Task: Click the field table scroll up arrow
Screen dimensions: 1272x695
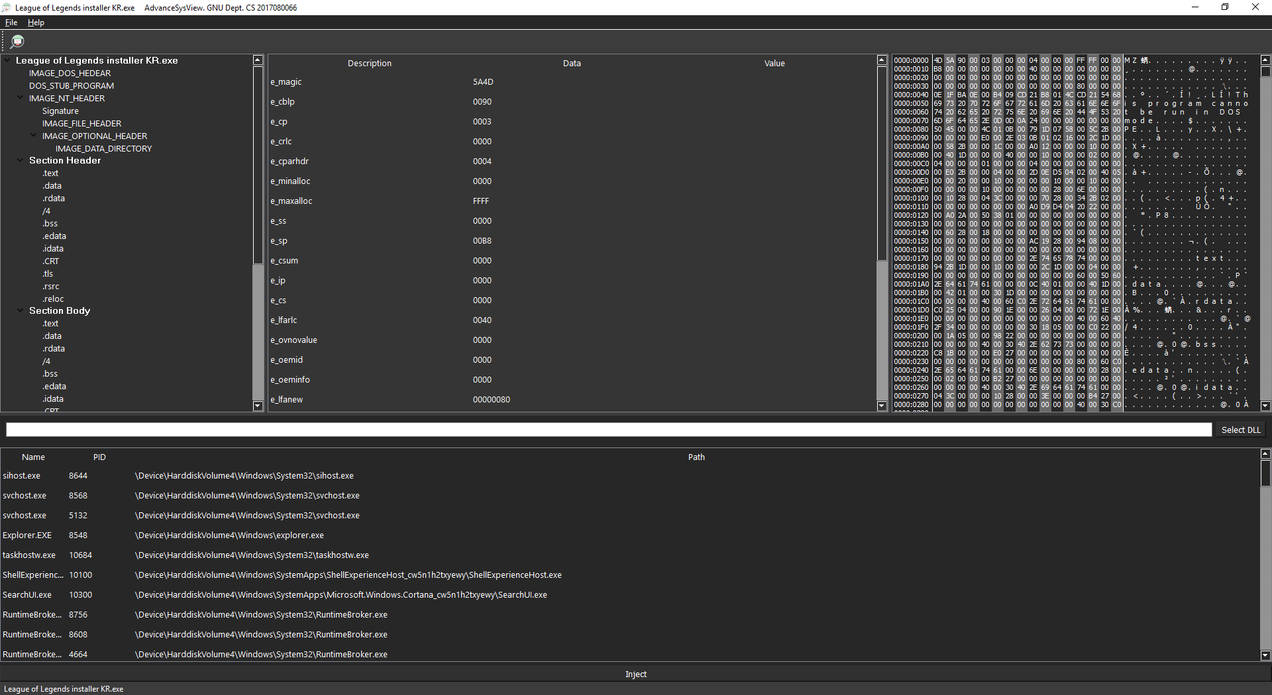Action: 882,60
